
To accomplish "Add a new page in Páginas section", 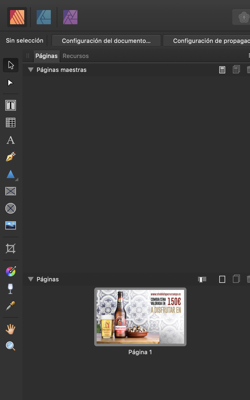I will coord(222,279).
